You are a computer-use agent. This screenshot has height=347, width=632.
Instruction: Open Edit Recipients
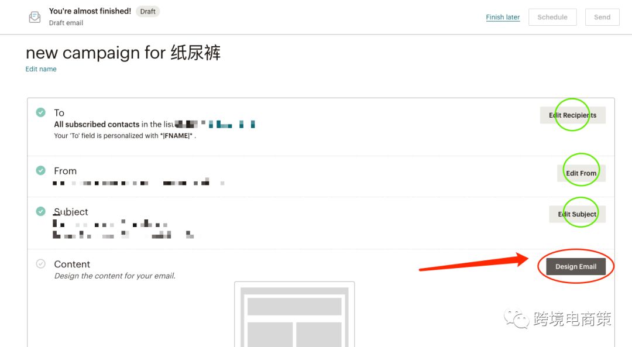572,115
